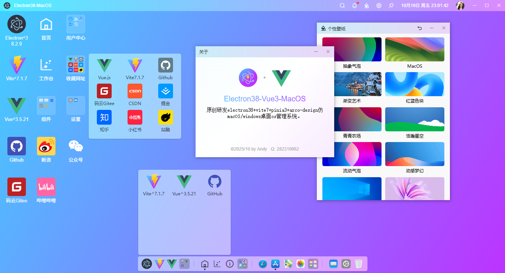Open the 新浪 desktop icon
The width and height of the screenshot is (505, 273).
pyautogui.click(x=46, y=146)
